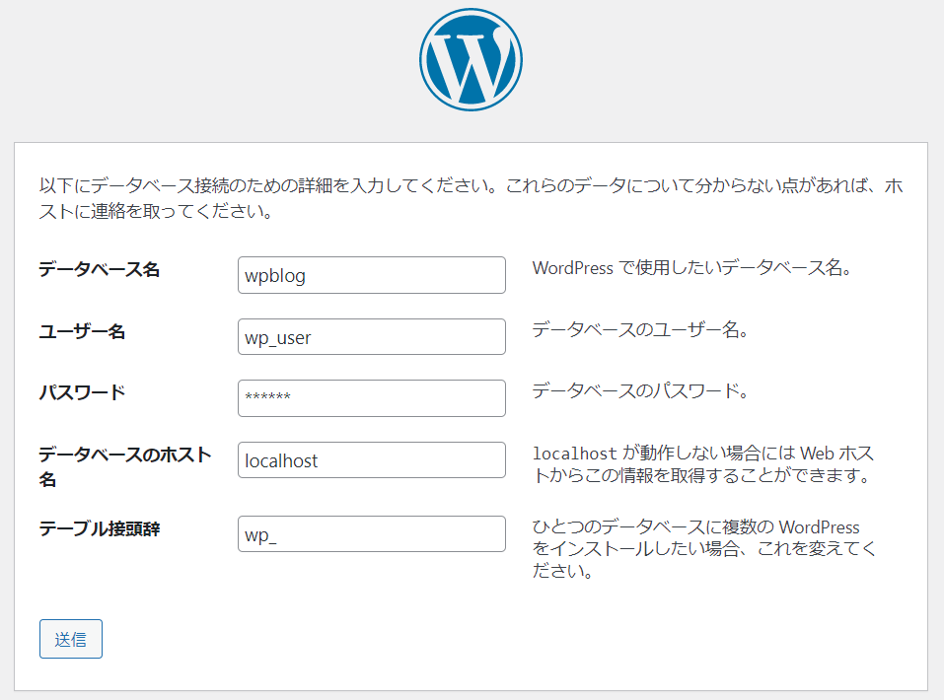Click the WordPress branding mark above the form
This screenshot has width=944, height=700.
point(472,58)
